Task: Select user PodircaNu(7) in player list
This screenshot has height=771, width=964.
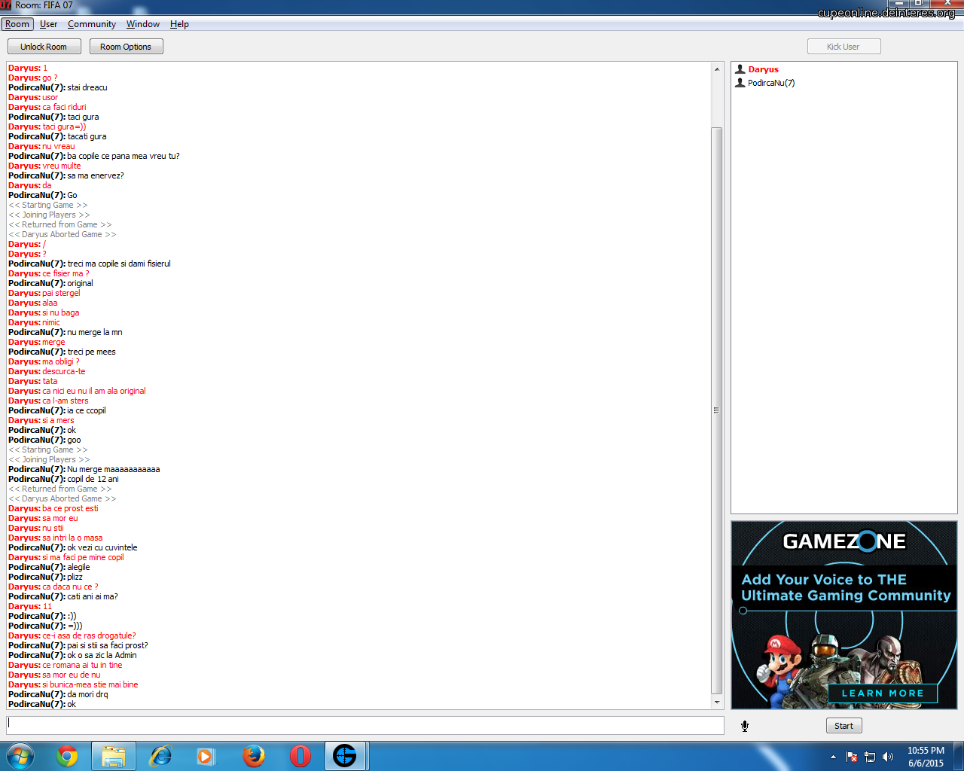Action: (771, 83)
